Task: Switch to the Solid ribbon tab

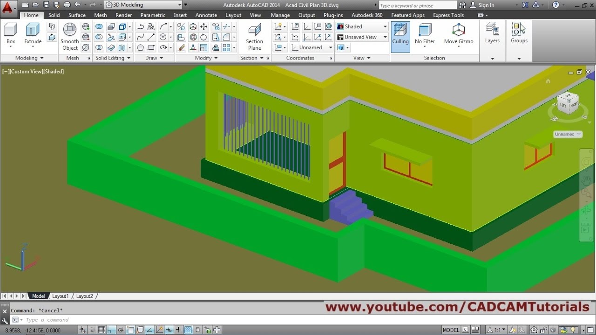Action: coord(54,15)
